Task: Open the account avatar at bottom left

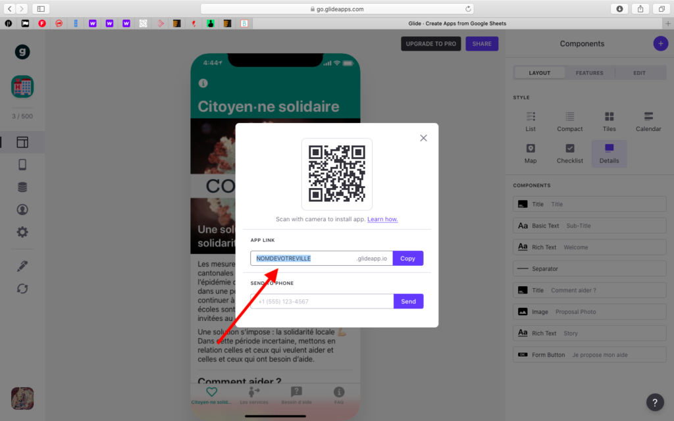Action: pos(22,398)
